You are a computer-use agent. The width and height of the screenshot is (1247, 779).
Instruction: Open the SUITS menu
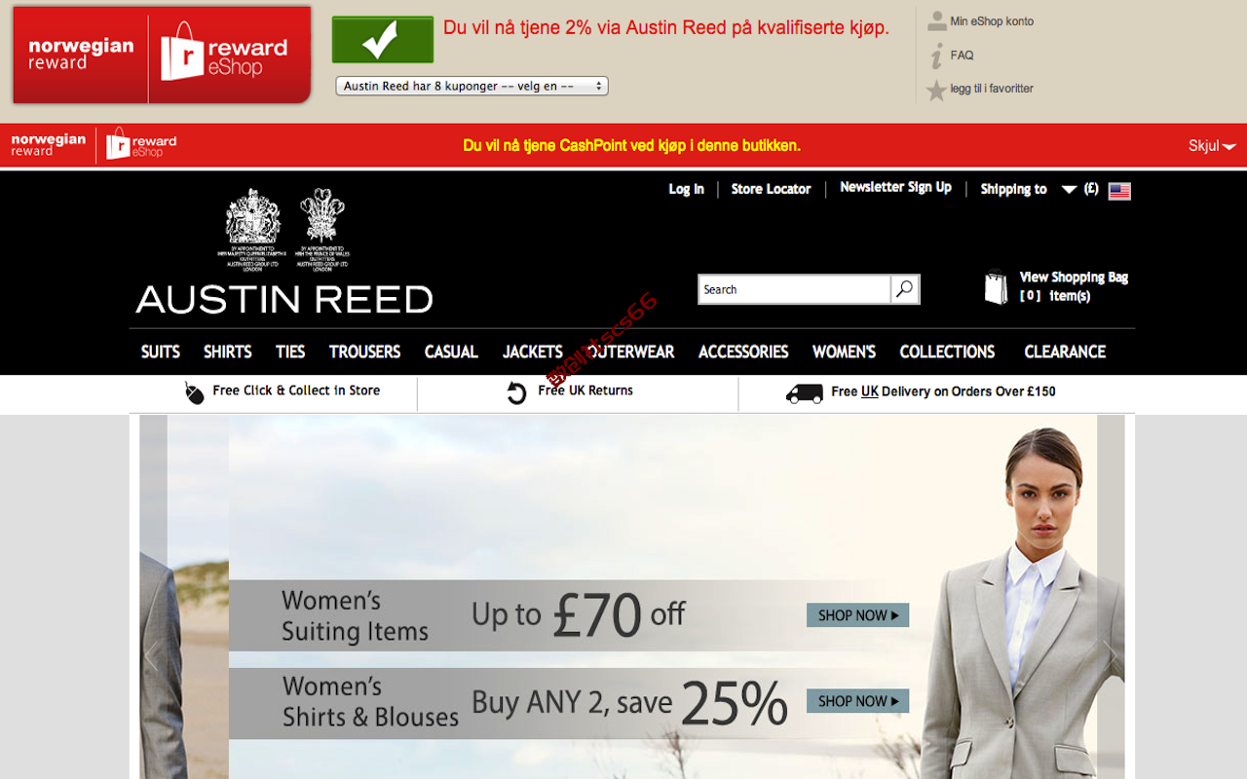(161, 352)
